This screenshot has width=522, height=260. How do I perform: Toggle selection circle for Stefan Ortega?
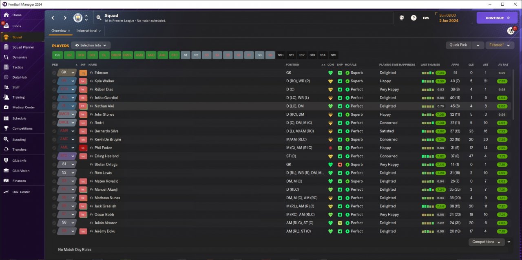[x=54, y=165]
